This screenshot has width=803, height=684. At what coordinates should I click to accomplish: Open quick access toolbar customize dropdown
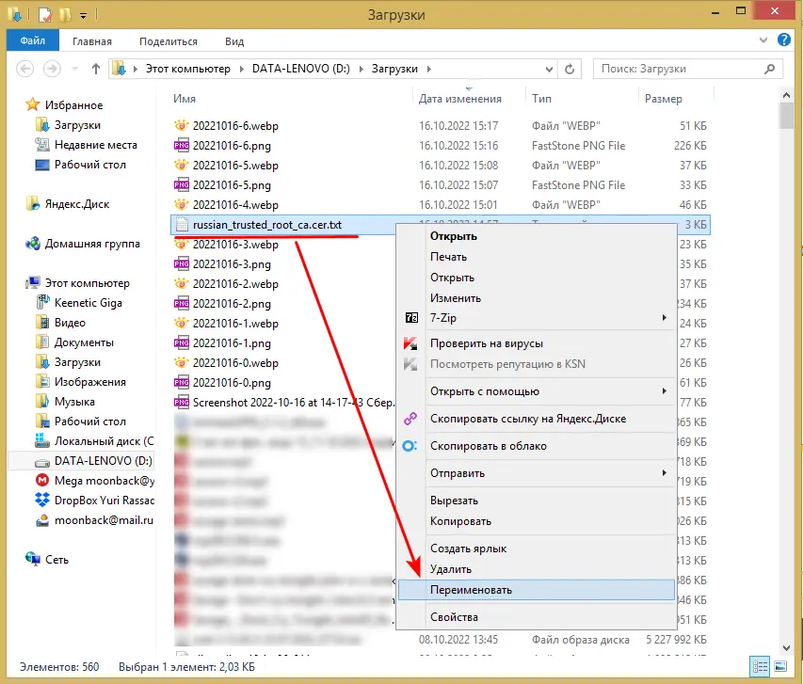pos(83,15)
